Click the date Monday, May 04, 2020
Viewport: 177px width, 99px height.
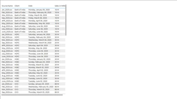(x=38, y=48)
